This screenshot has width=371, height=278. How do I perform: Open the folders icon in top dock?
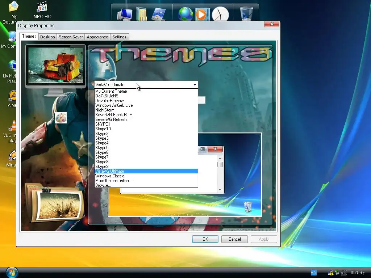tap(142, 14)
